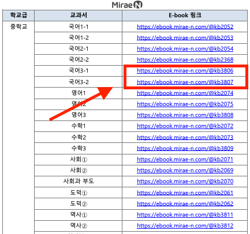
Task: Open the 국어3-1 e-book link kb3806
Action: click(185, 71)
